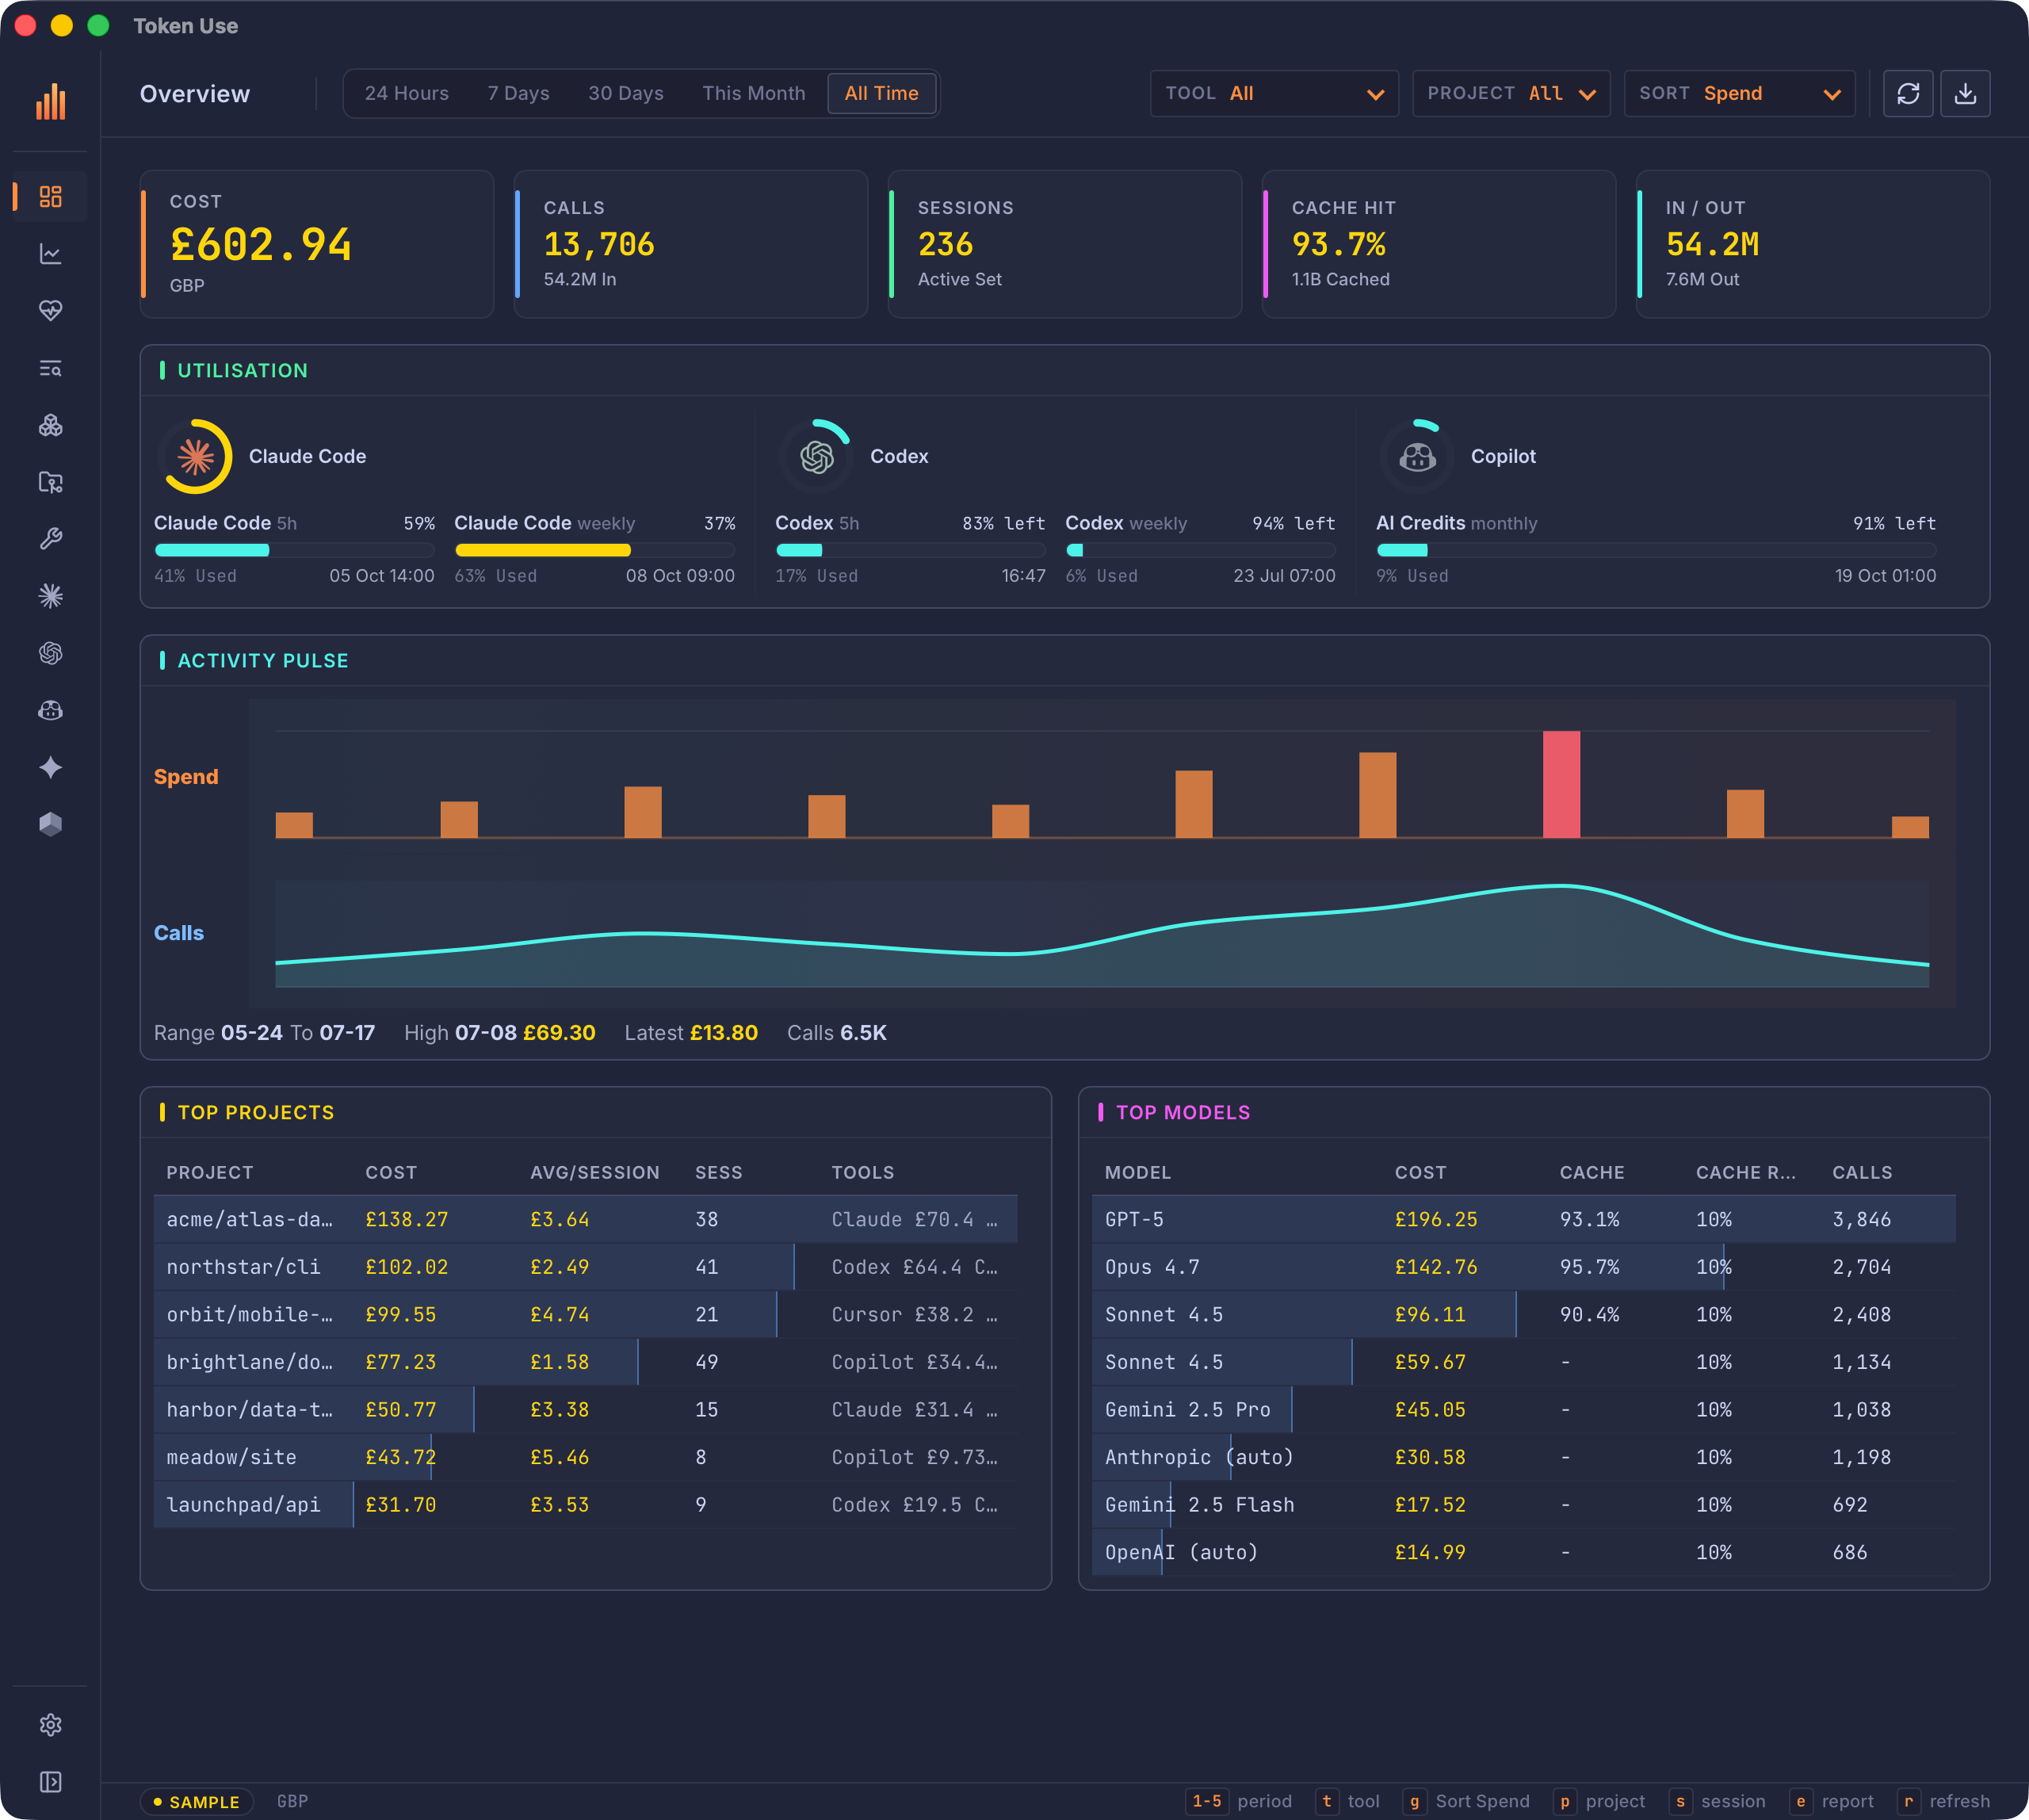
Task: Toggle the sidebar panel collapse icon
Action: (50, 1782)
